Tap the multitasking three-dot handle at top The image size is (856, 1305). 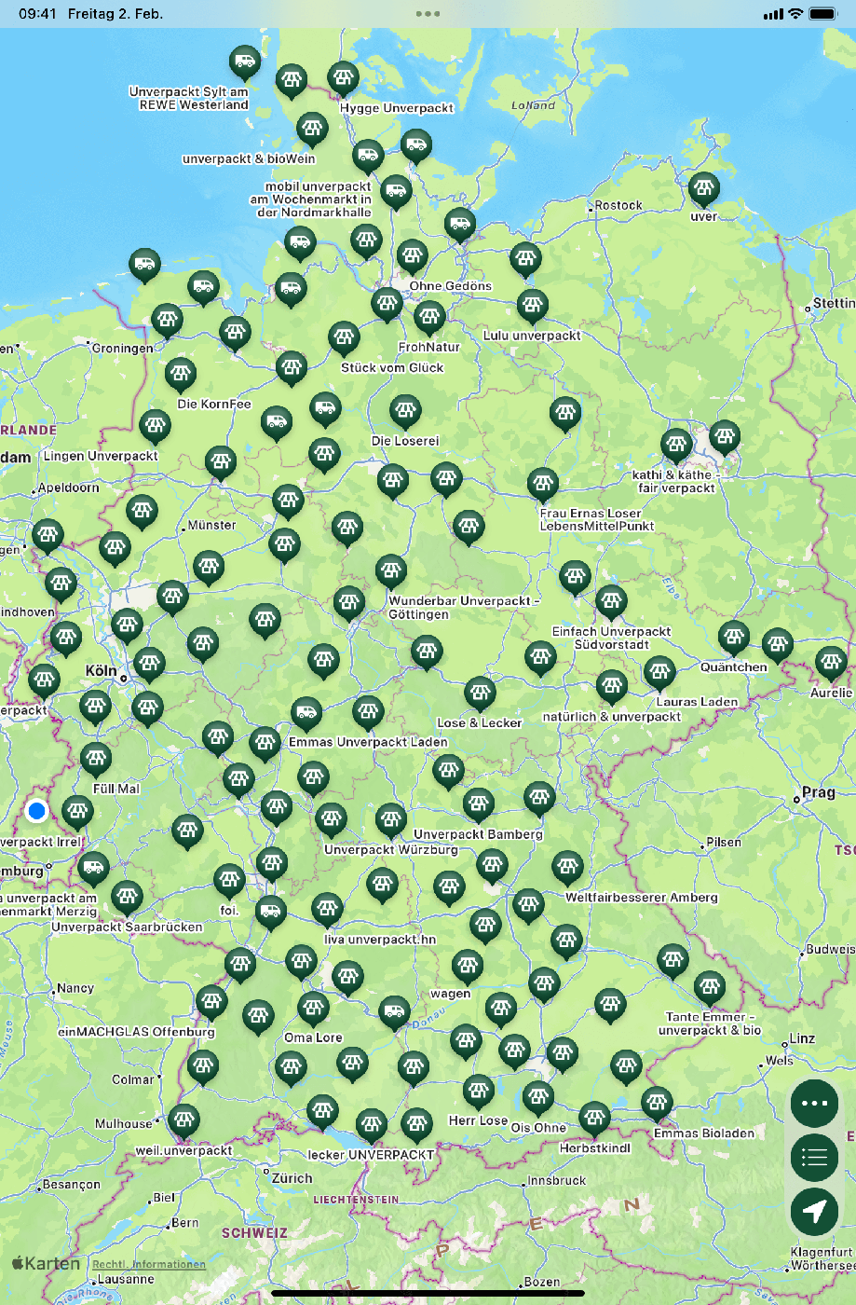(x=428, y=14)
